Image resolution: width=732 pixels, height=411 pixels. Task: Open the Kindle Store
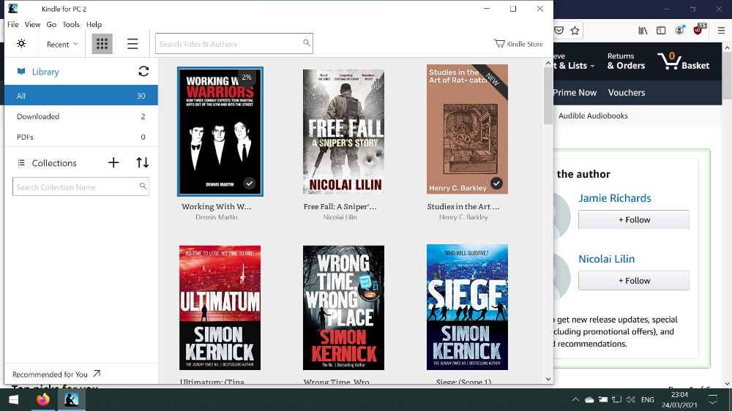point(518,44)
